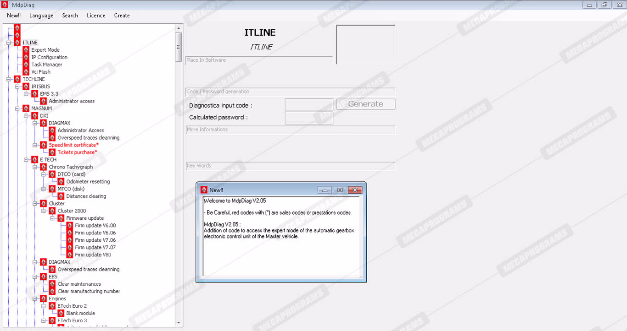Click the Clear maintenances icon
The width and height of the screenshot is (627, 331).
tap(52, 284)
